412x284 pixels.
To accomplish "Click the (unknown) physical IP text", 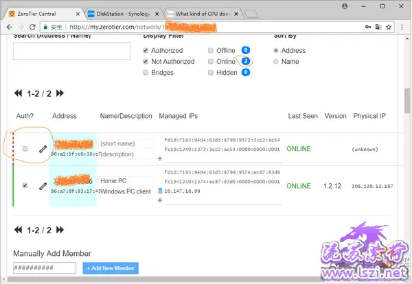I will pyautogui.click(x=365, y=149).
